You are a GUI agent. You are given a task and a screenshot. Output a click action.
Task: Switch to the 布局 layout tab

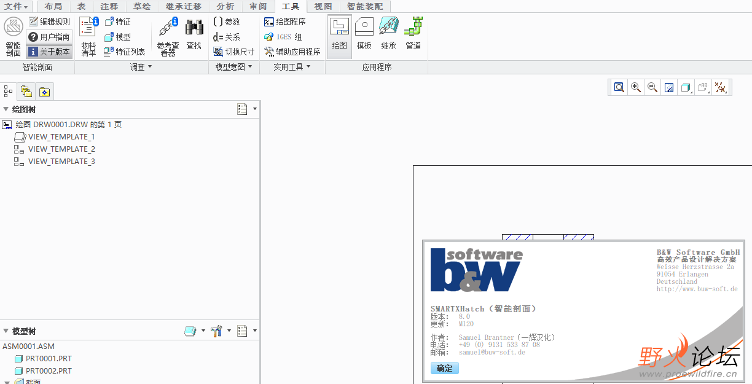(x=53, y=6)
